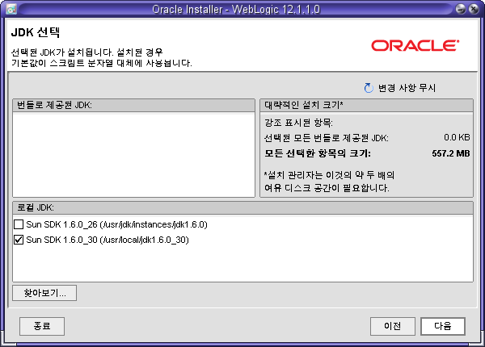
Task: Click the 대략적인 설치 크기 panel header
Action: (x=304, y=106)
